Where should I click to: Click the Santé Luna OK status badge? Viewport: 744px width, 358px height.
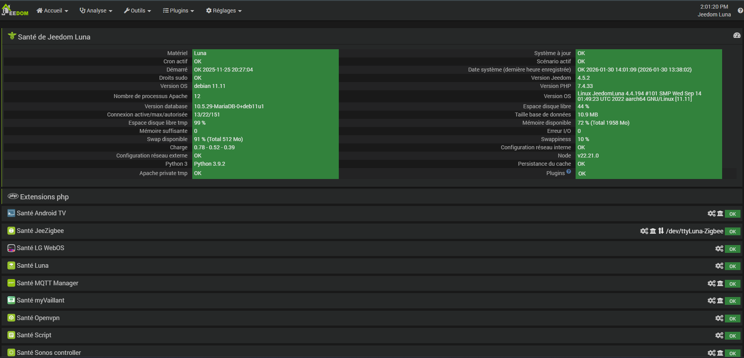(732, 266)
